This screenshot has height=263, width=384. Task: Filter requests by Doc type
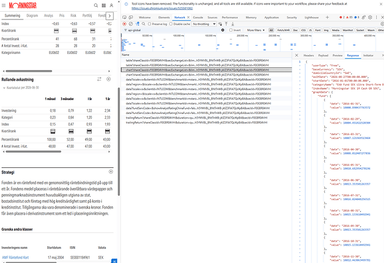point(296,30)
